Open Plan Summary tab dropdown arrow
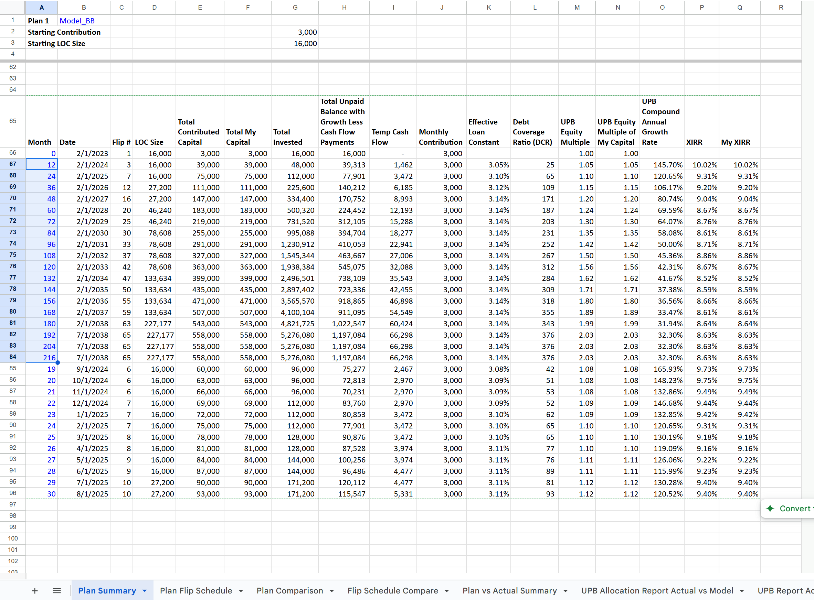 pyautogui.click(x=145, y=591)
